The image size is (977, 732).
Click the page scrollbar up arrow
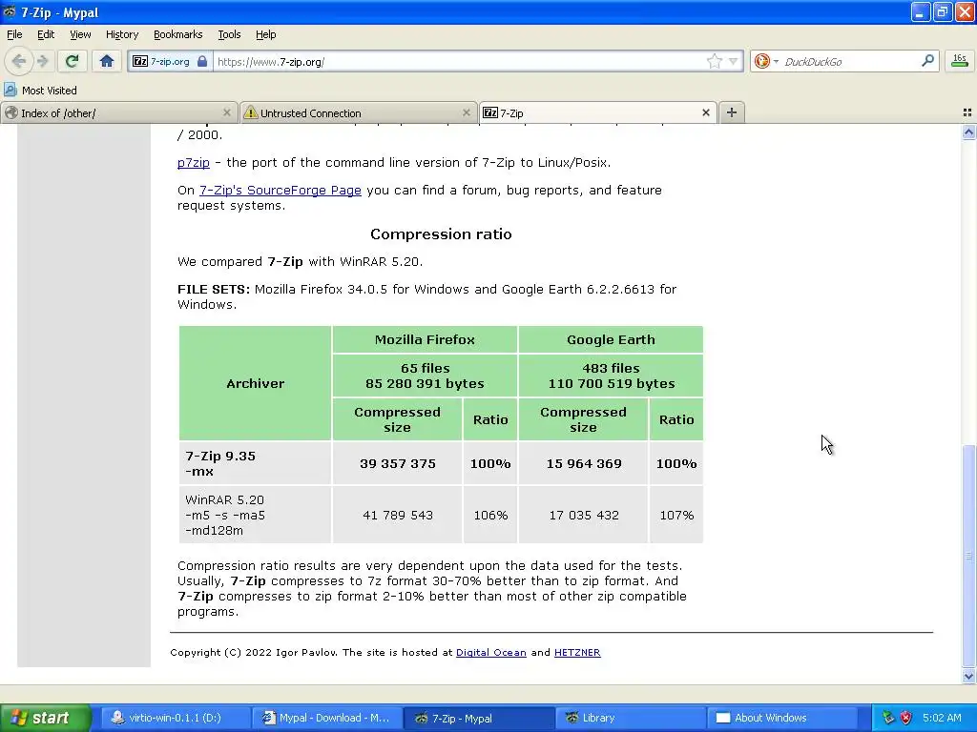(x=968, y=132)
